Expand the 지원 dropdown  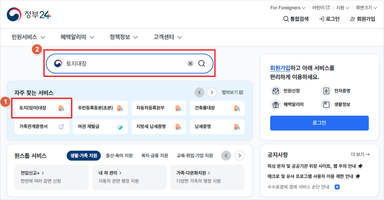tap(342, 8)
